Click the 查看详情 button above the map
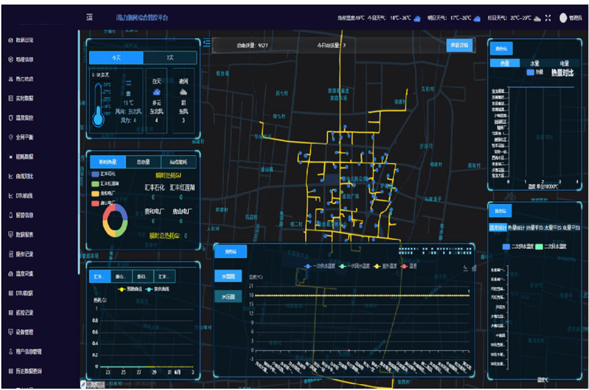 pyautogui.click(x=459, y=45)
